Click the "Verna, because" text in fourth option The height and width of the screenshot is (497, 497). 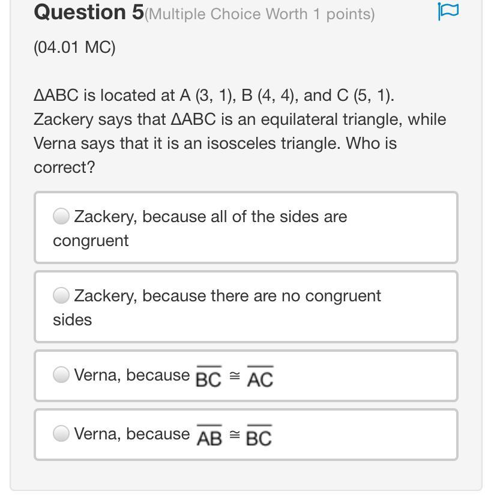pyautogui.click(x=131, y=434)
